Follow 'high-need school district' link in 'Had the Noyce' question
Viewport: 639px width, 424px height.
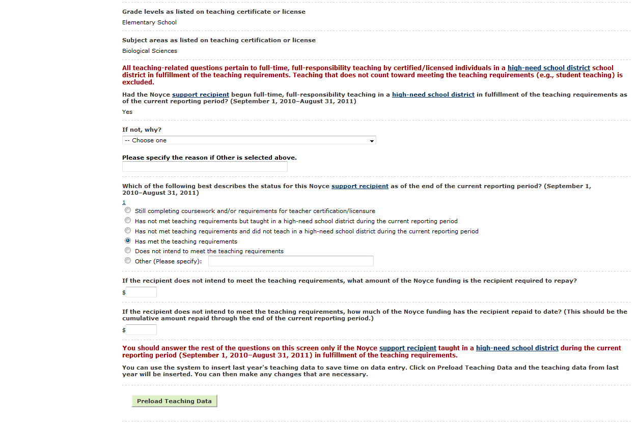(x=433, y=95)
